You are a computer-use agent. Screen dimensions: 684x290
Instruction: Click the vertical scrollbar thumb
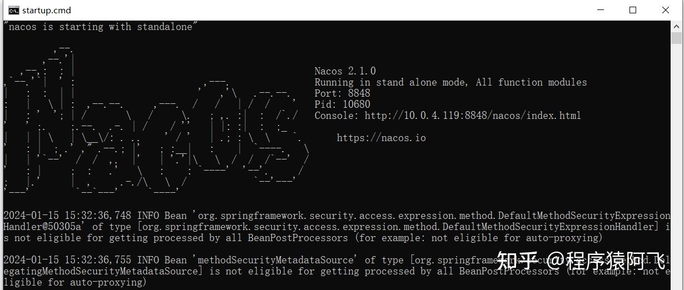[676, 38]
